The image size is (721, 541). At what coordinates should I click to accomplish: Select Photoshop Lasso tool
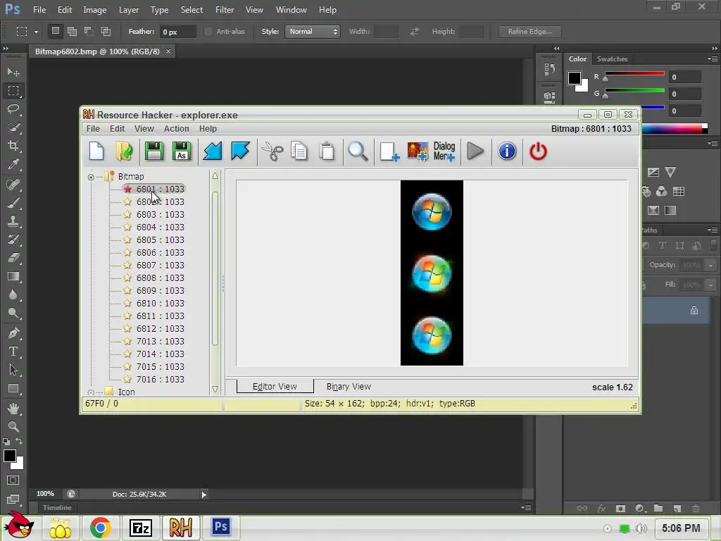(x=13, y=109)
